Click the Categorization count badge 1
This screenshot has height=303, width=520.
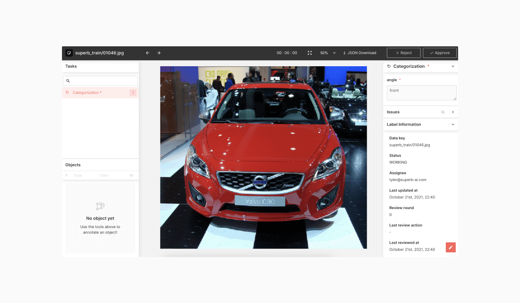point(133,93)
